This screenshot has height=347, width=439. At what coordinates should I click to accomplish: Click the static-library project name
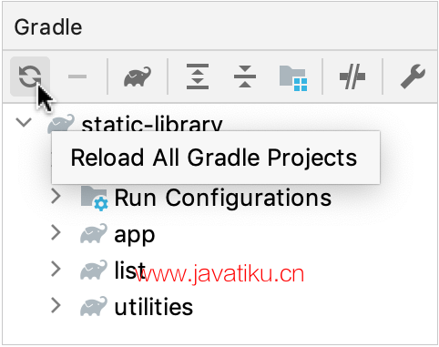(152, 124)
